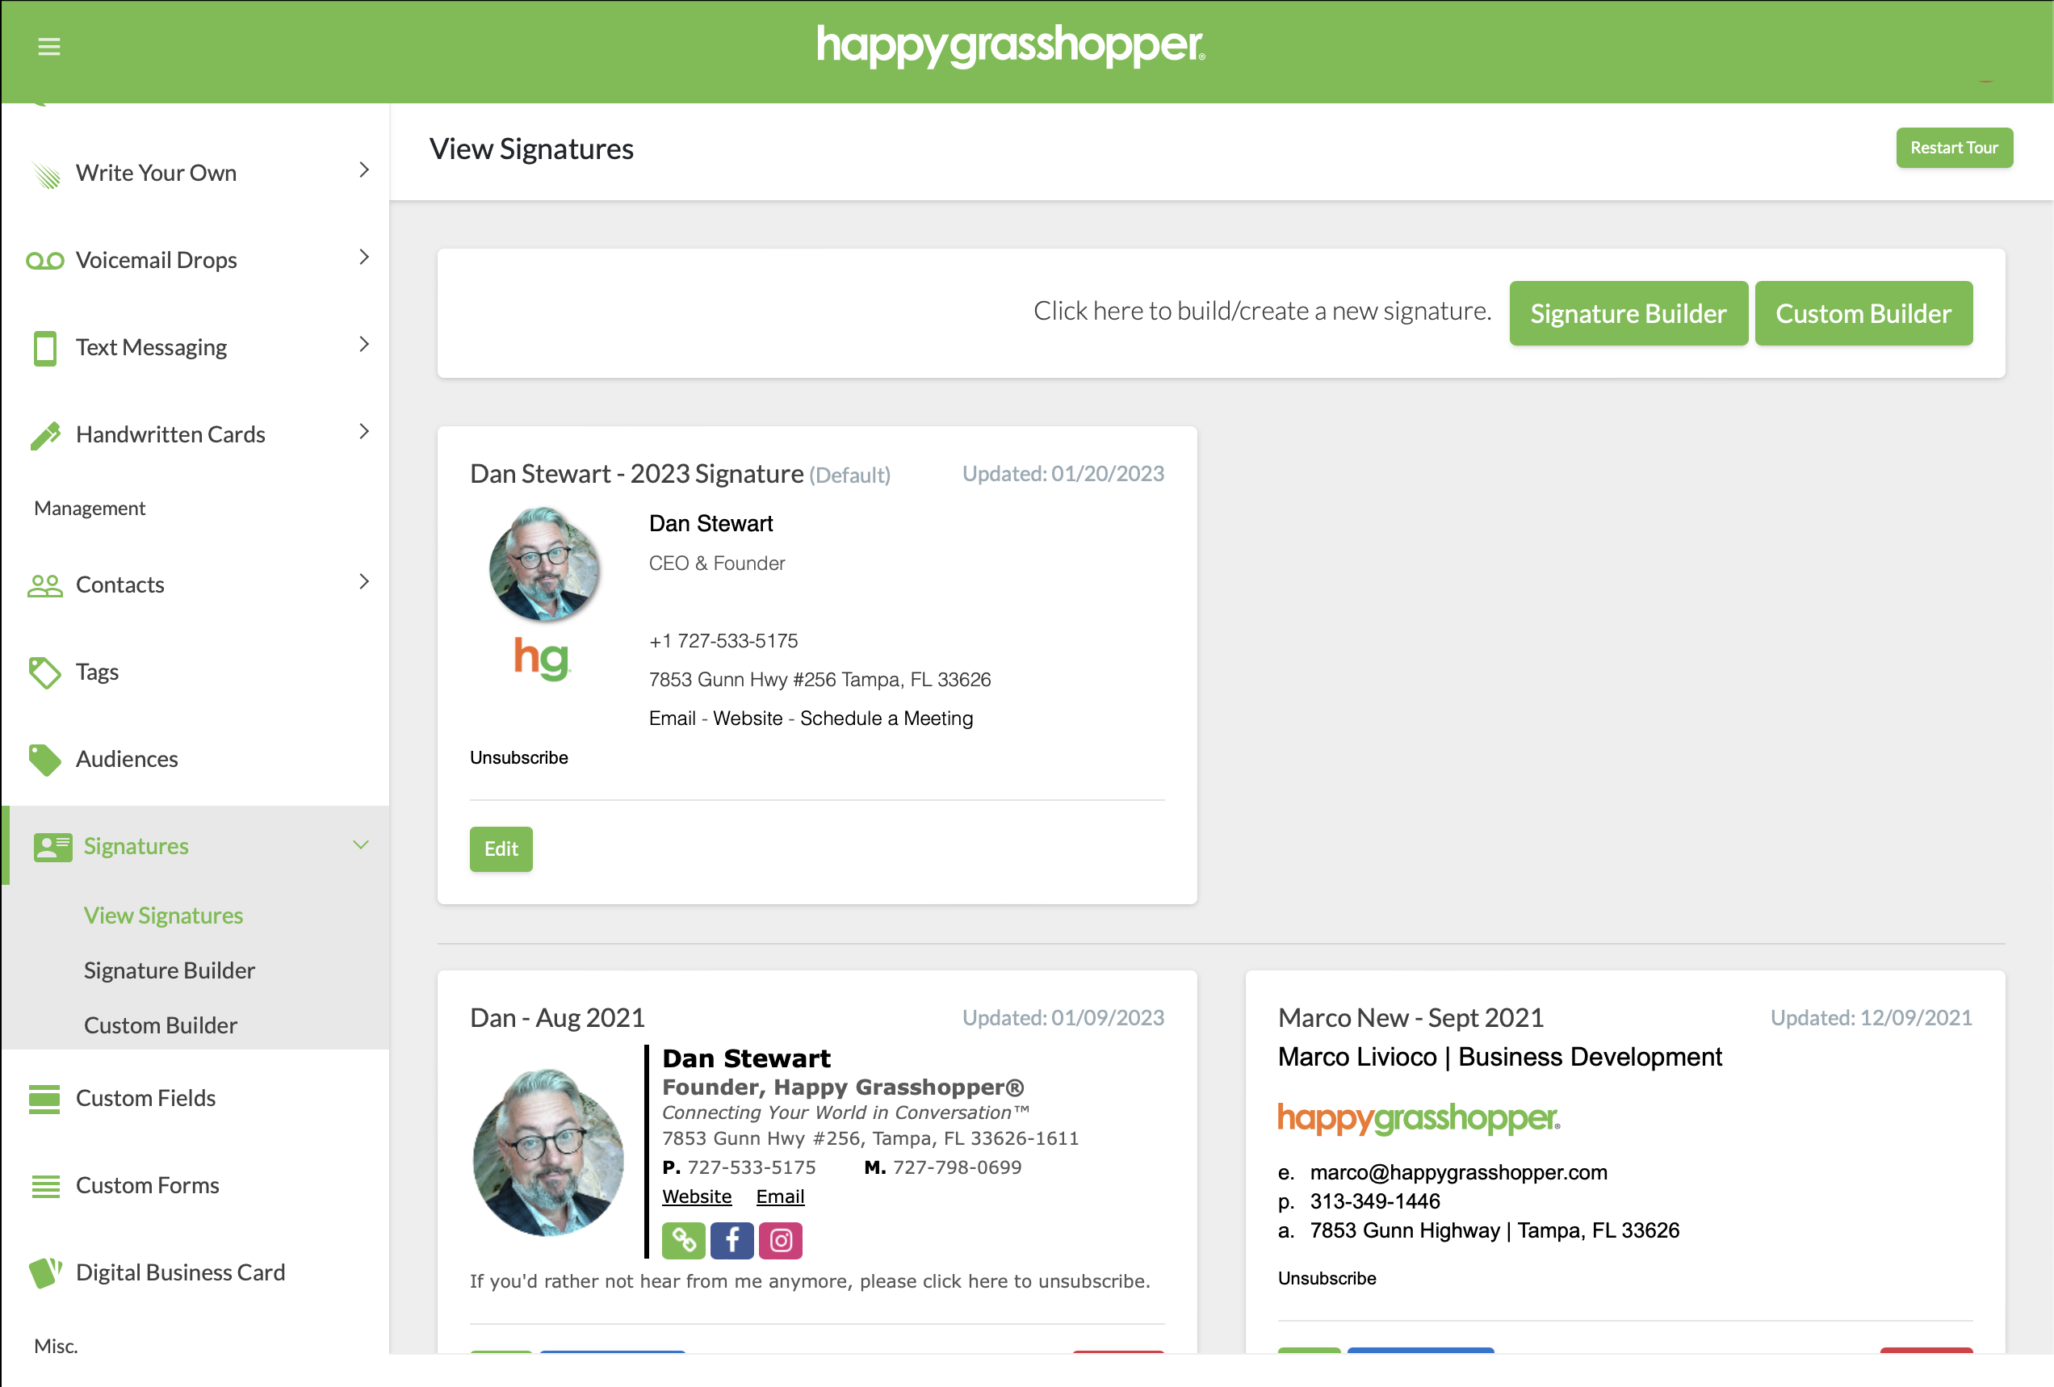Click the 'Marco New - Sept 2021' title

click(x=1411, y=1018)
